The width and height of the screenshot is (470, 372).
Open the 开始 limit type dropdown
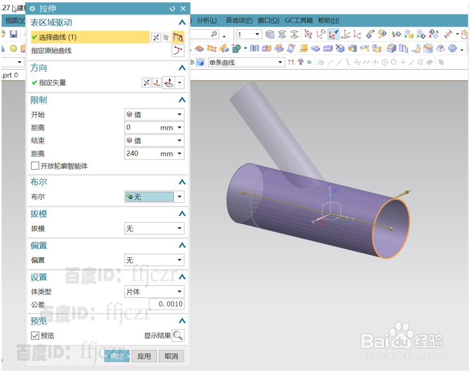coord(154,114)
